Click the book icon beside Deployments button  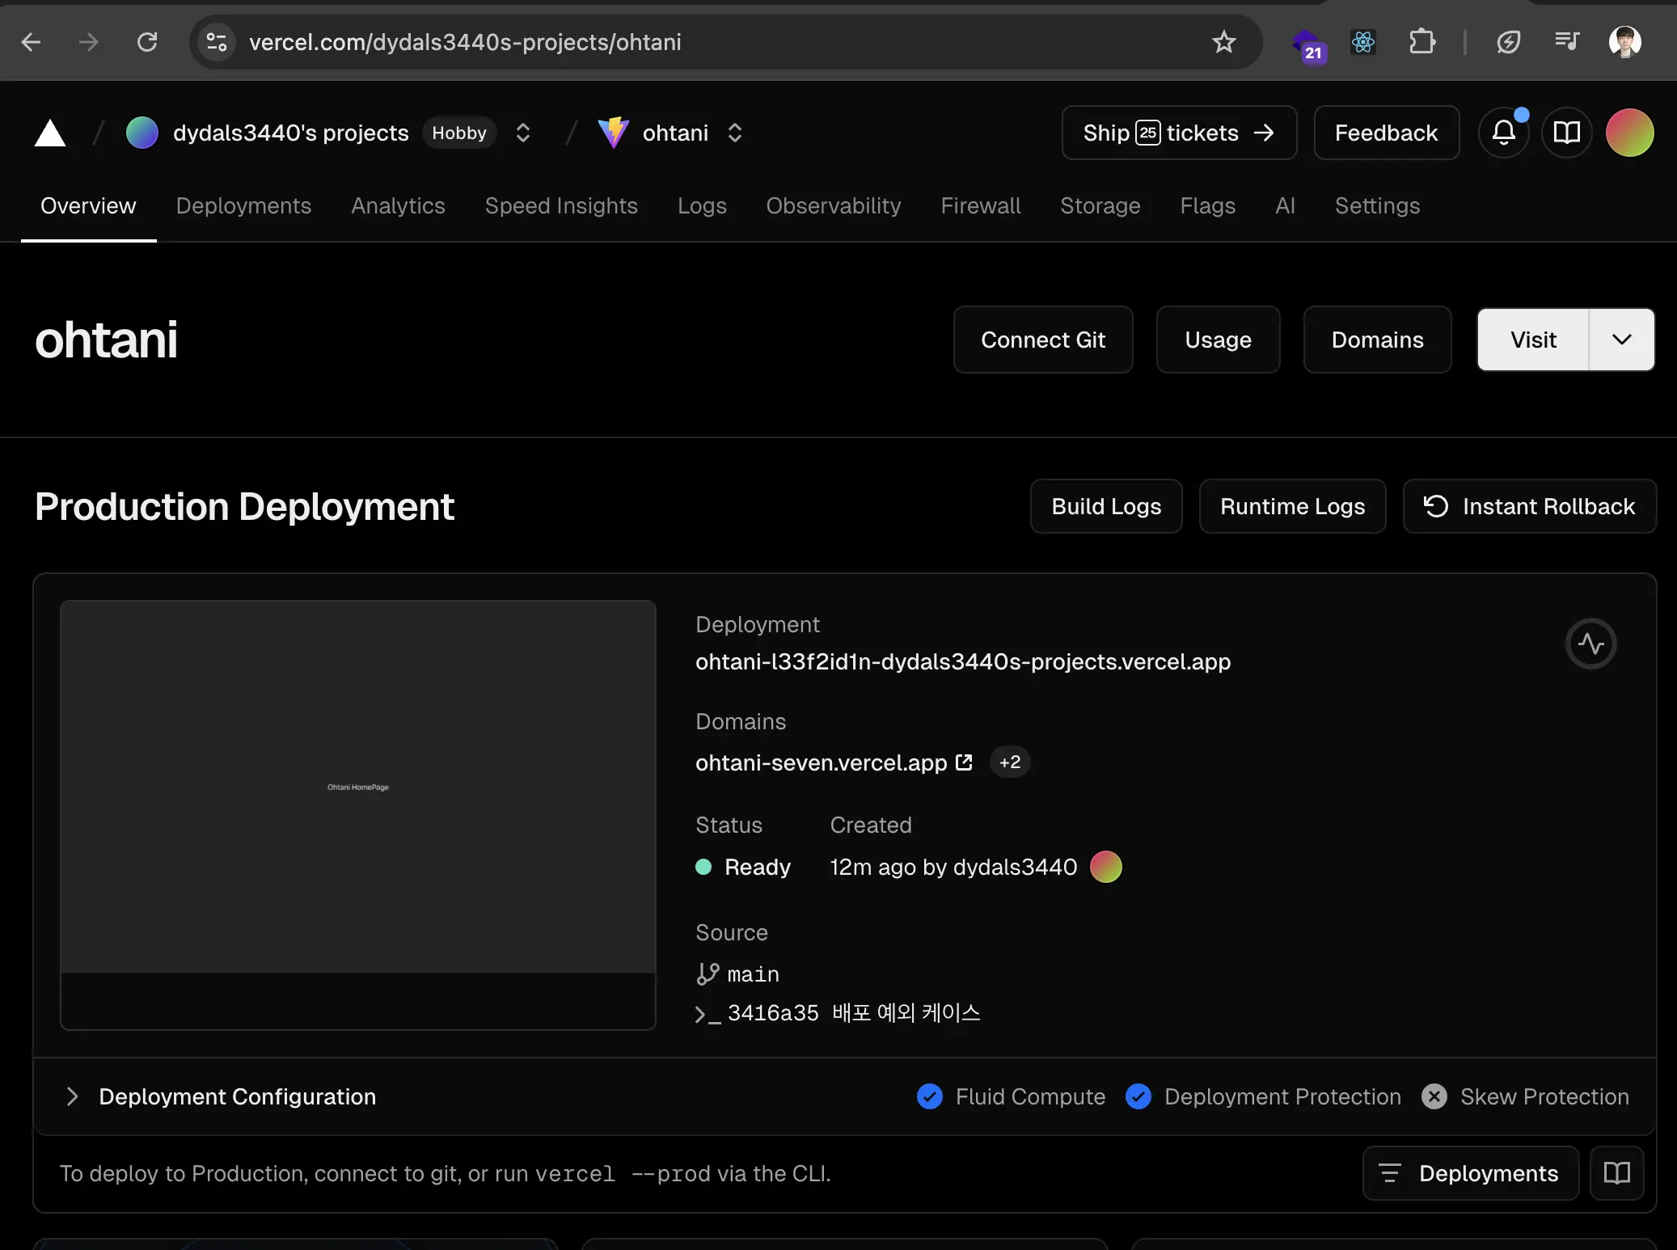[1616, 1173]
